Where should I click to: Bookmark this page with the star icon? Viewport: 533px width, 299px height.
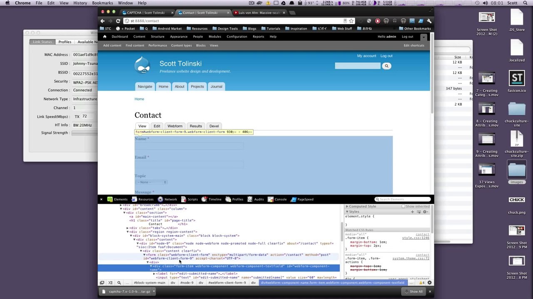click(351, 21)
